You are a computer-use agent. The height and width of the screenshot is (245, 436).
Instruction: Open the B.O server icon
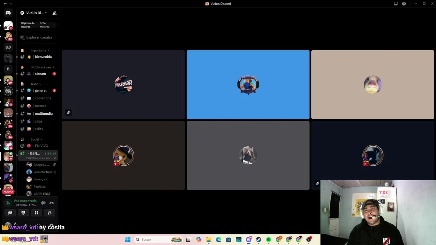click(x=8, y=47)
